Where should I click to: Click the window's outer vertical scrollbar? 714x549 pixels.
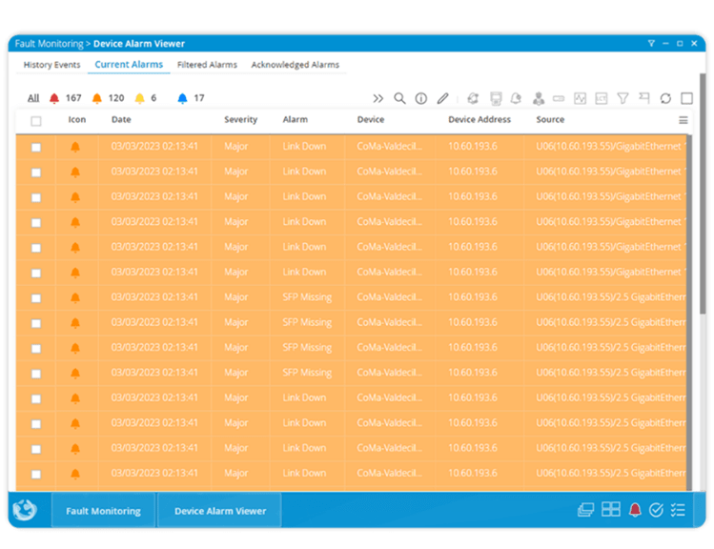[703, 193]
